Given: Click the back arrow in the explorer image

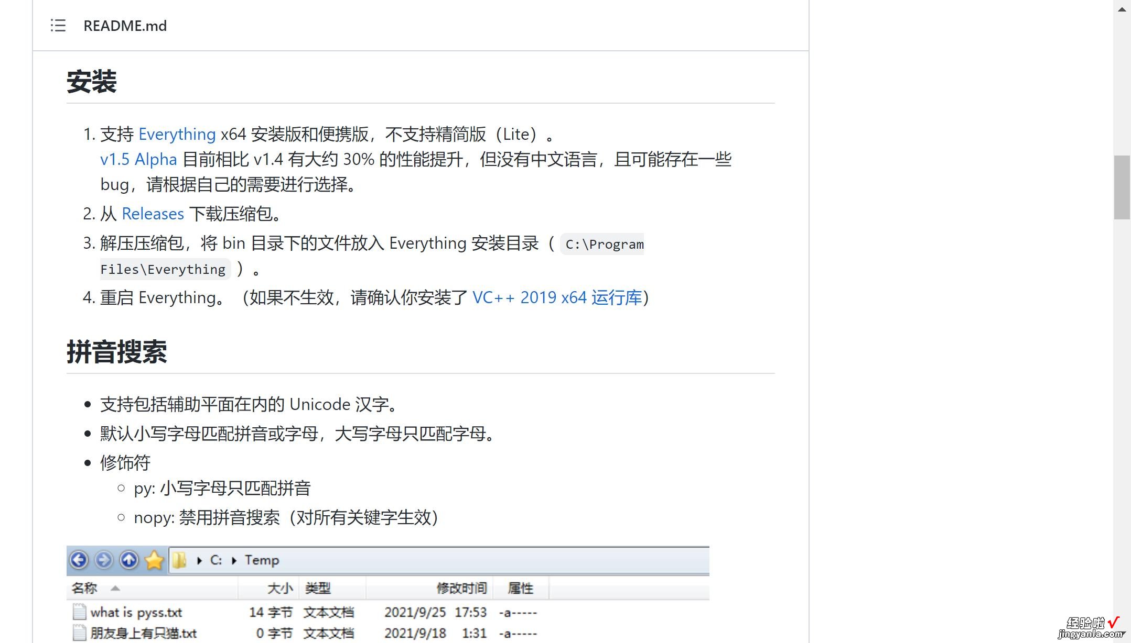Looking at the screenshot, I should [79, 560].
